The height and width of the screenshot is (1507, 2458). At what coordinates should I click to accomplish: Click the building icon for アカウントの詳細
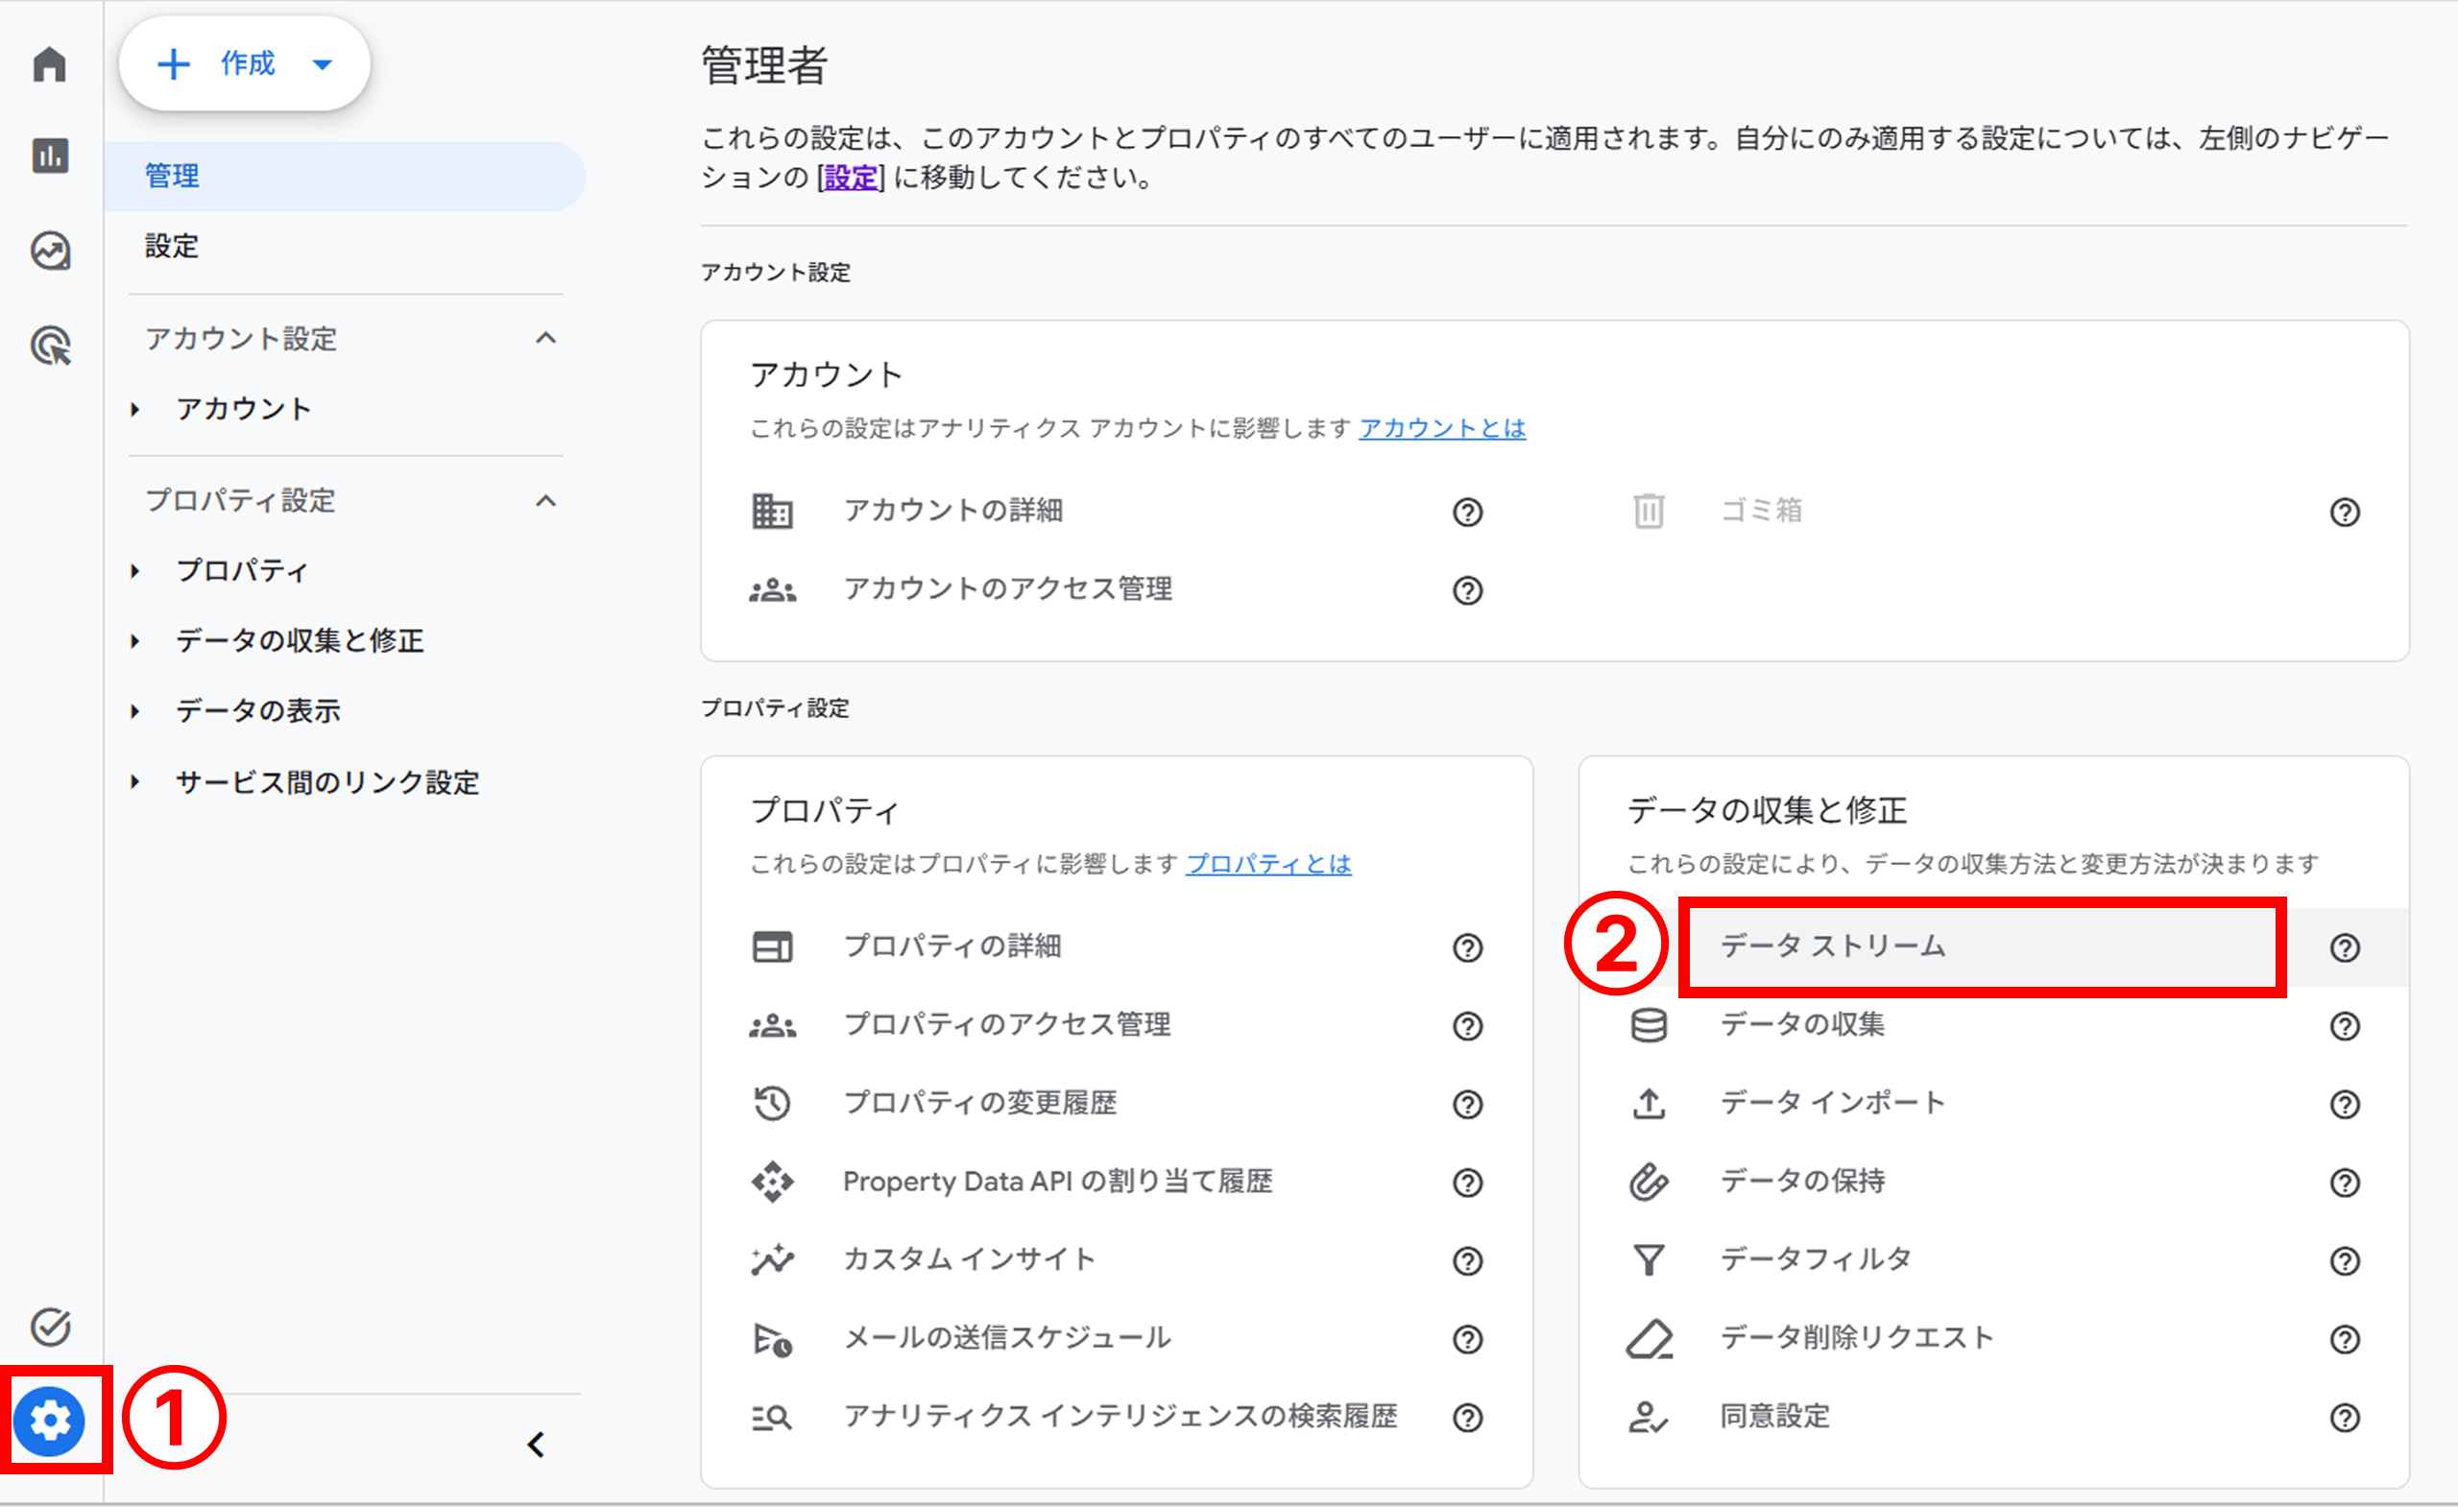coord(772,512)
